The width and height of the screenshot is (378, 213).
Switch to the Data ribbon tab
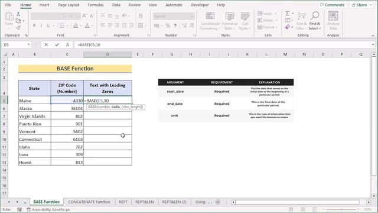click(x=116, y=5)
